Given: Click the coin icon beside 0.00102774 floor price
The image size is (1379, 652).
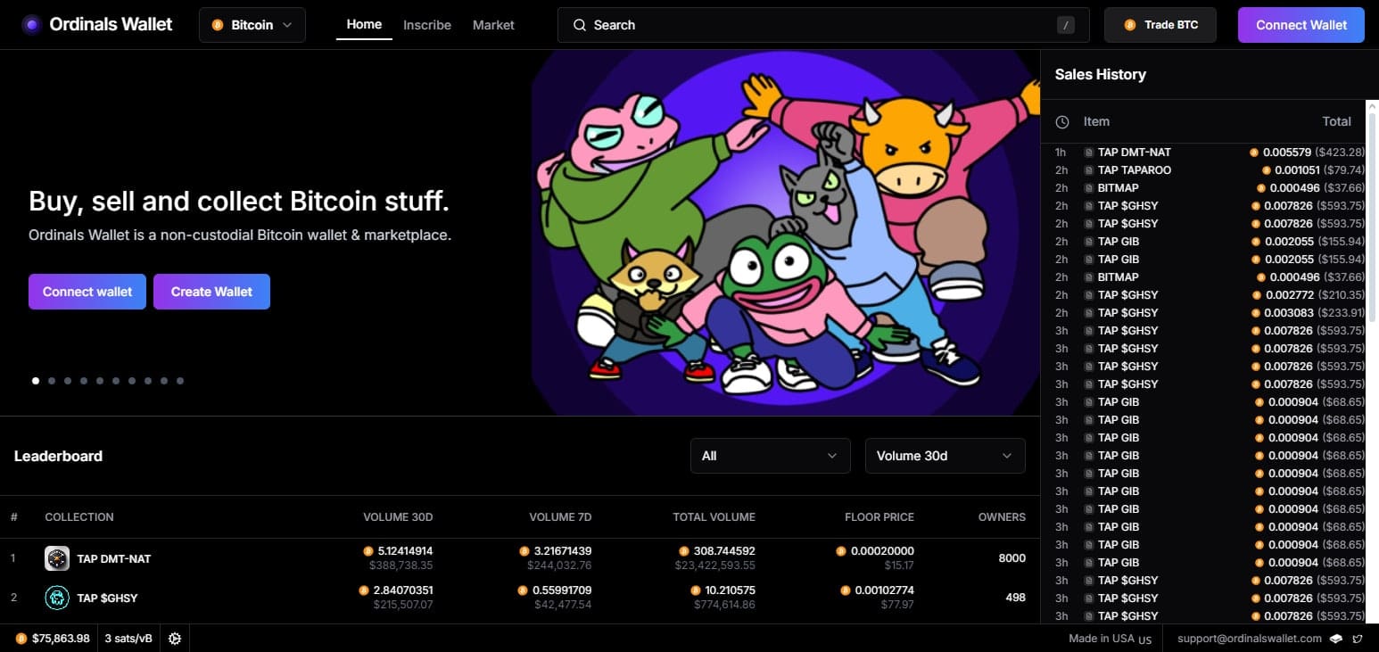Looking at the screenshot, I should coord(846,590).
